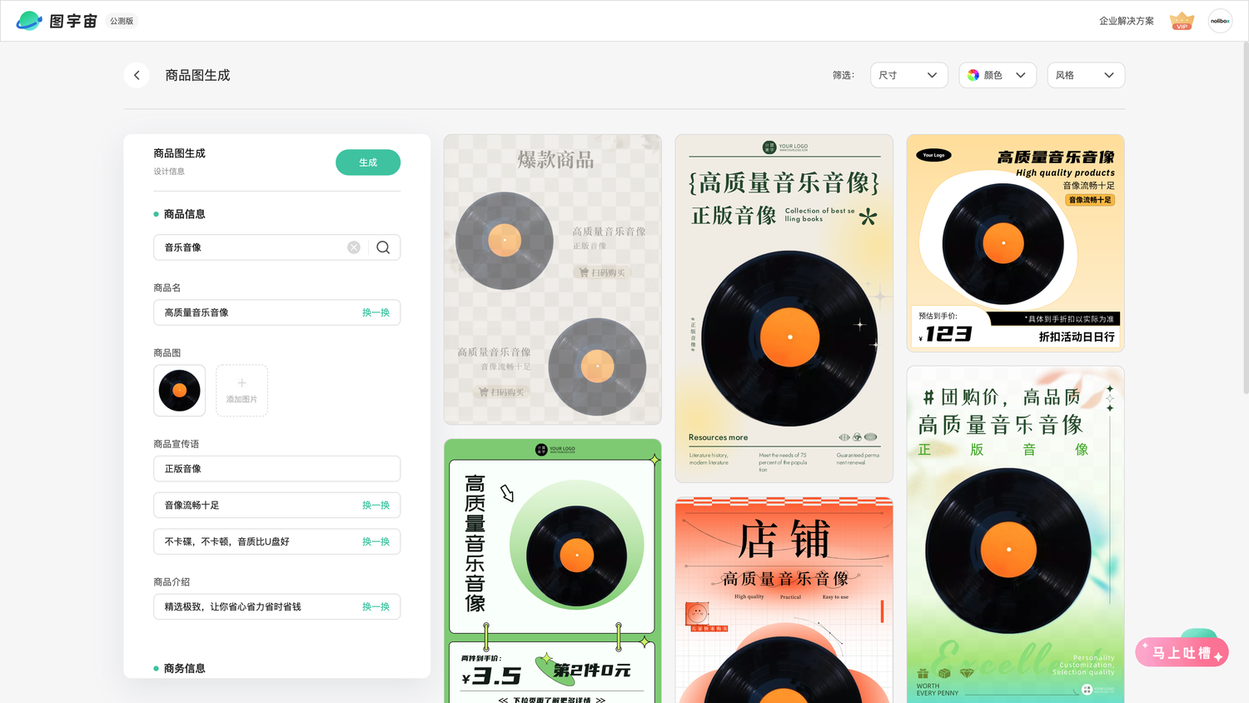Click the magnifier search icon
The image size is (1249, 703).
point(383,247)
